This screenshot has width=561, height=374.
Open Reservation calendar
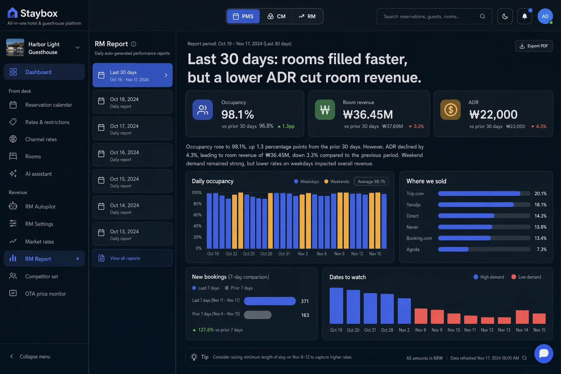pos(44,105)
